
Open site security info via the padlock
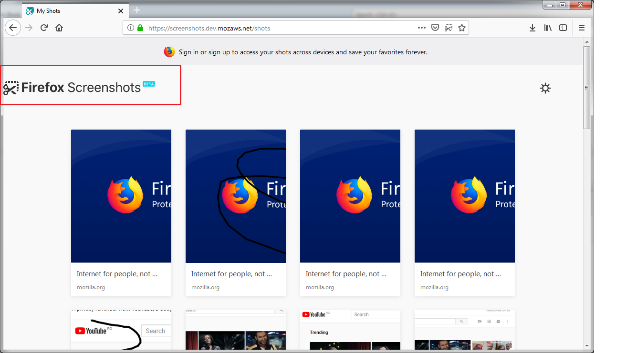140,28
